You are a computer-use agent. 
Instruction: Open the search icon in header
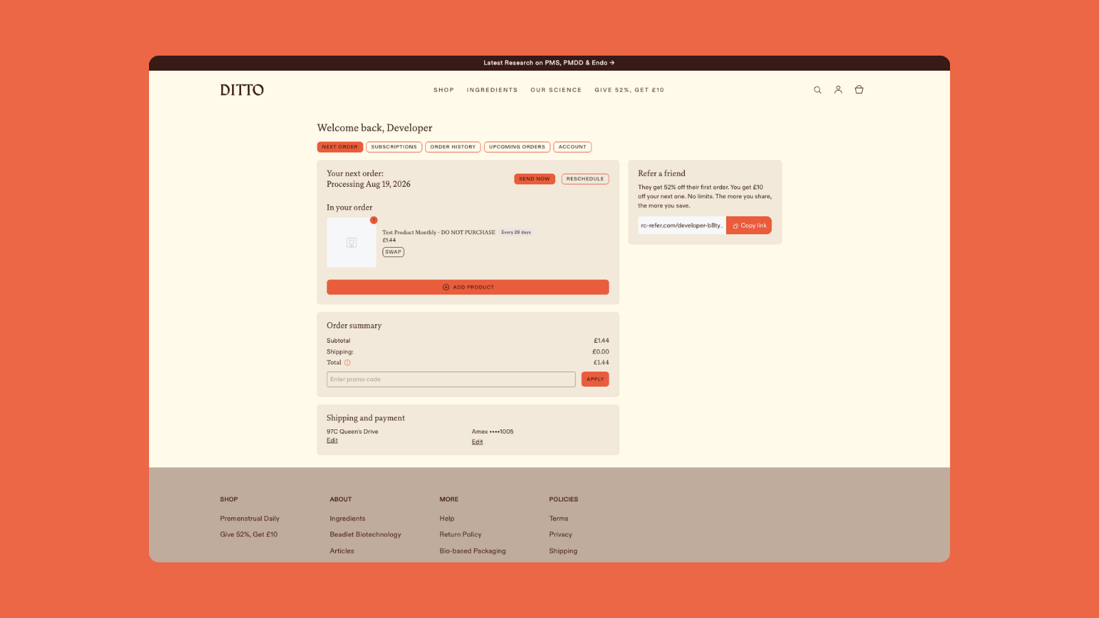tap(817, 90)
